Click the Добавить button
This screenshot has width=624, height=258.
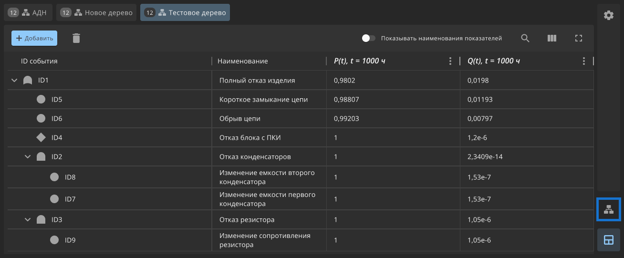(x=34, y=38)
